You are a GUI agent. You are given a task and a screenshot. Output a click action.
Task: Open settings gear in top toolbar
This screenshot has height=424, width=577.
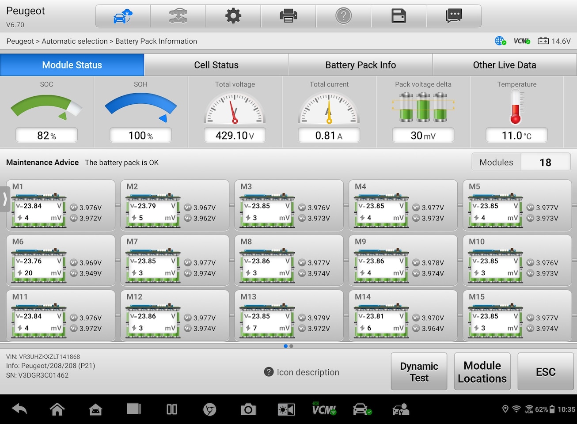tap(233, 16)
